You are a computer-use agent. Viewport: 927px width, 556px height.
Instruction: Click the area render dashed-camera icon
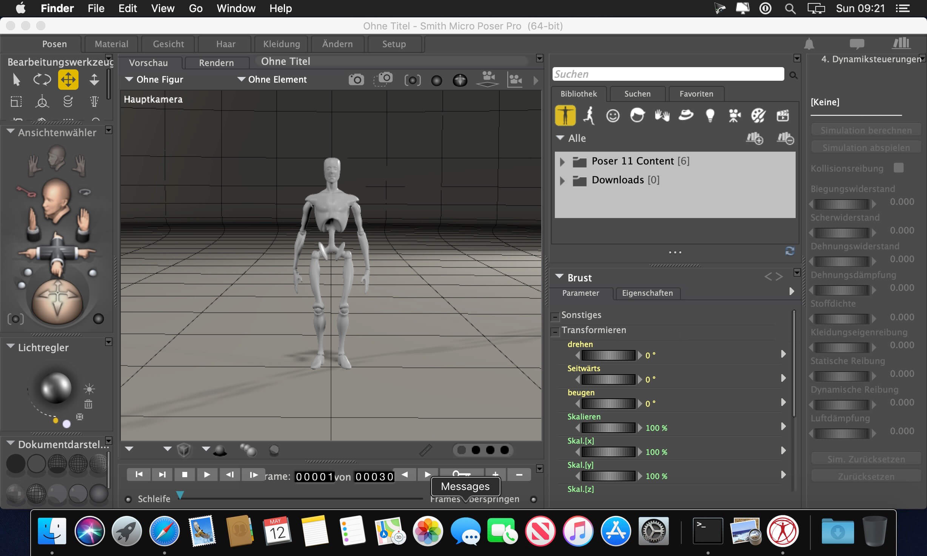coord(383,80)
